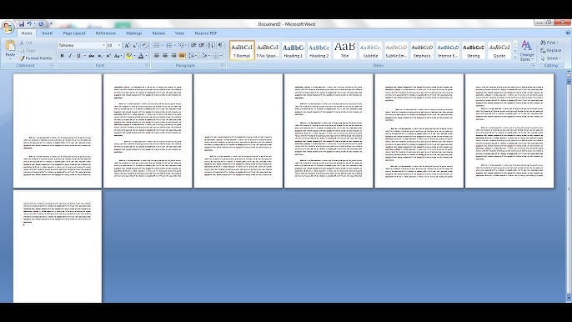The width and height of the screenshot is (572, 322).
Task: Open the Clipboard pane launcher
Action: coord(52,65)
